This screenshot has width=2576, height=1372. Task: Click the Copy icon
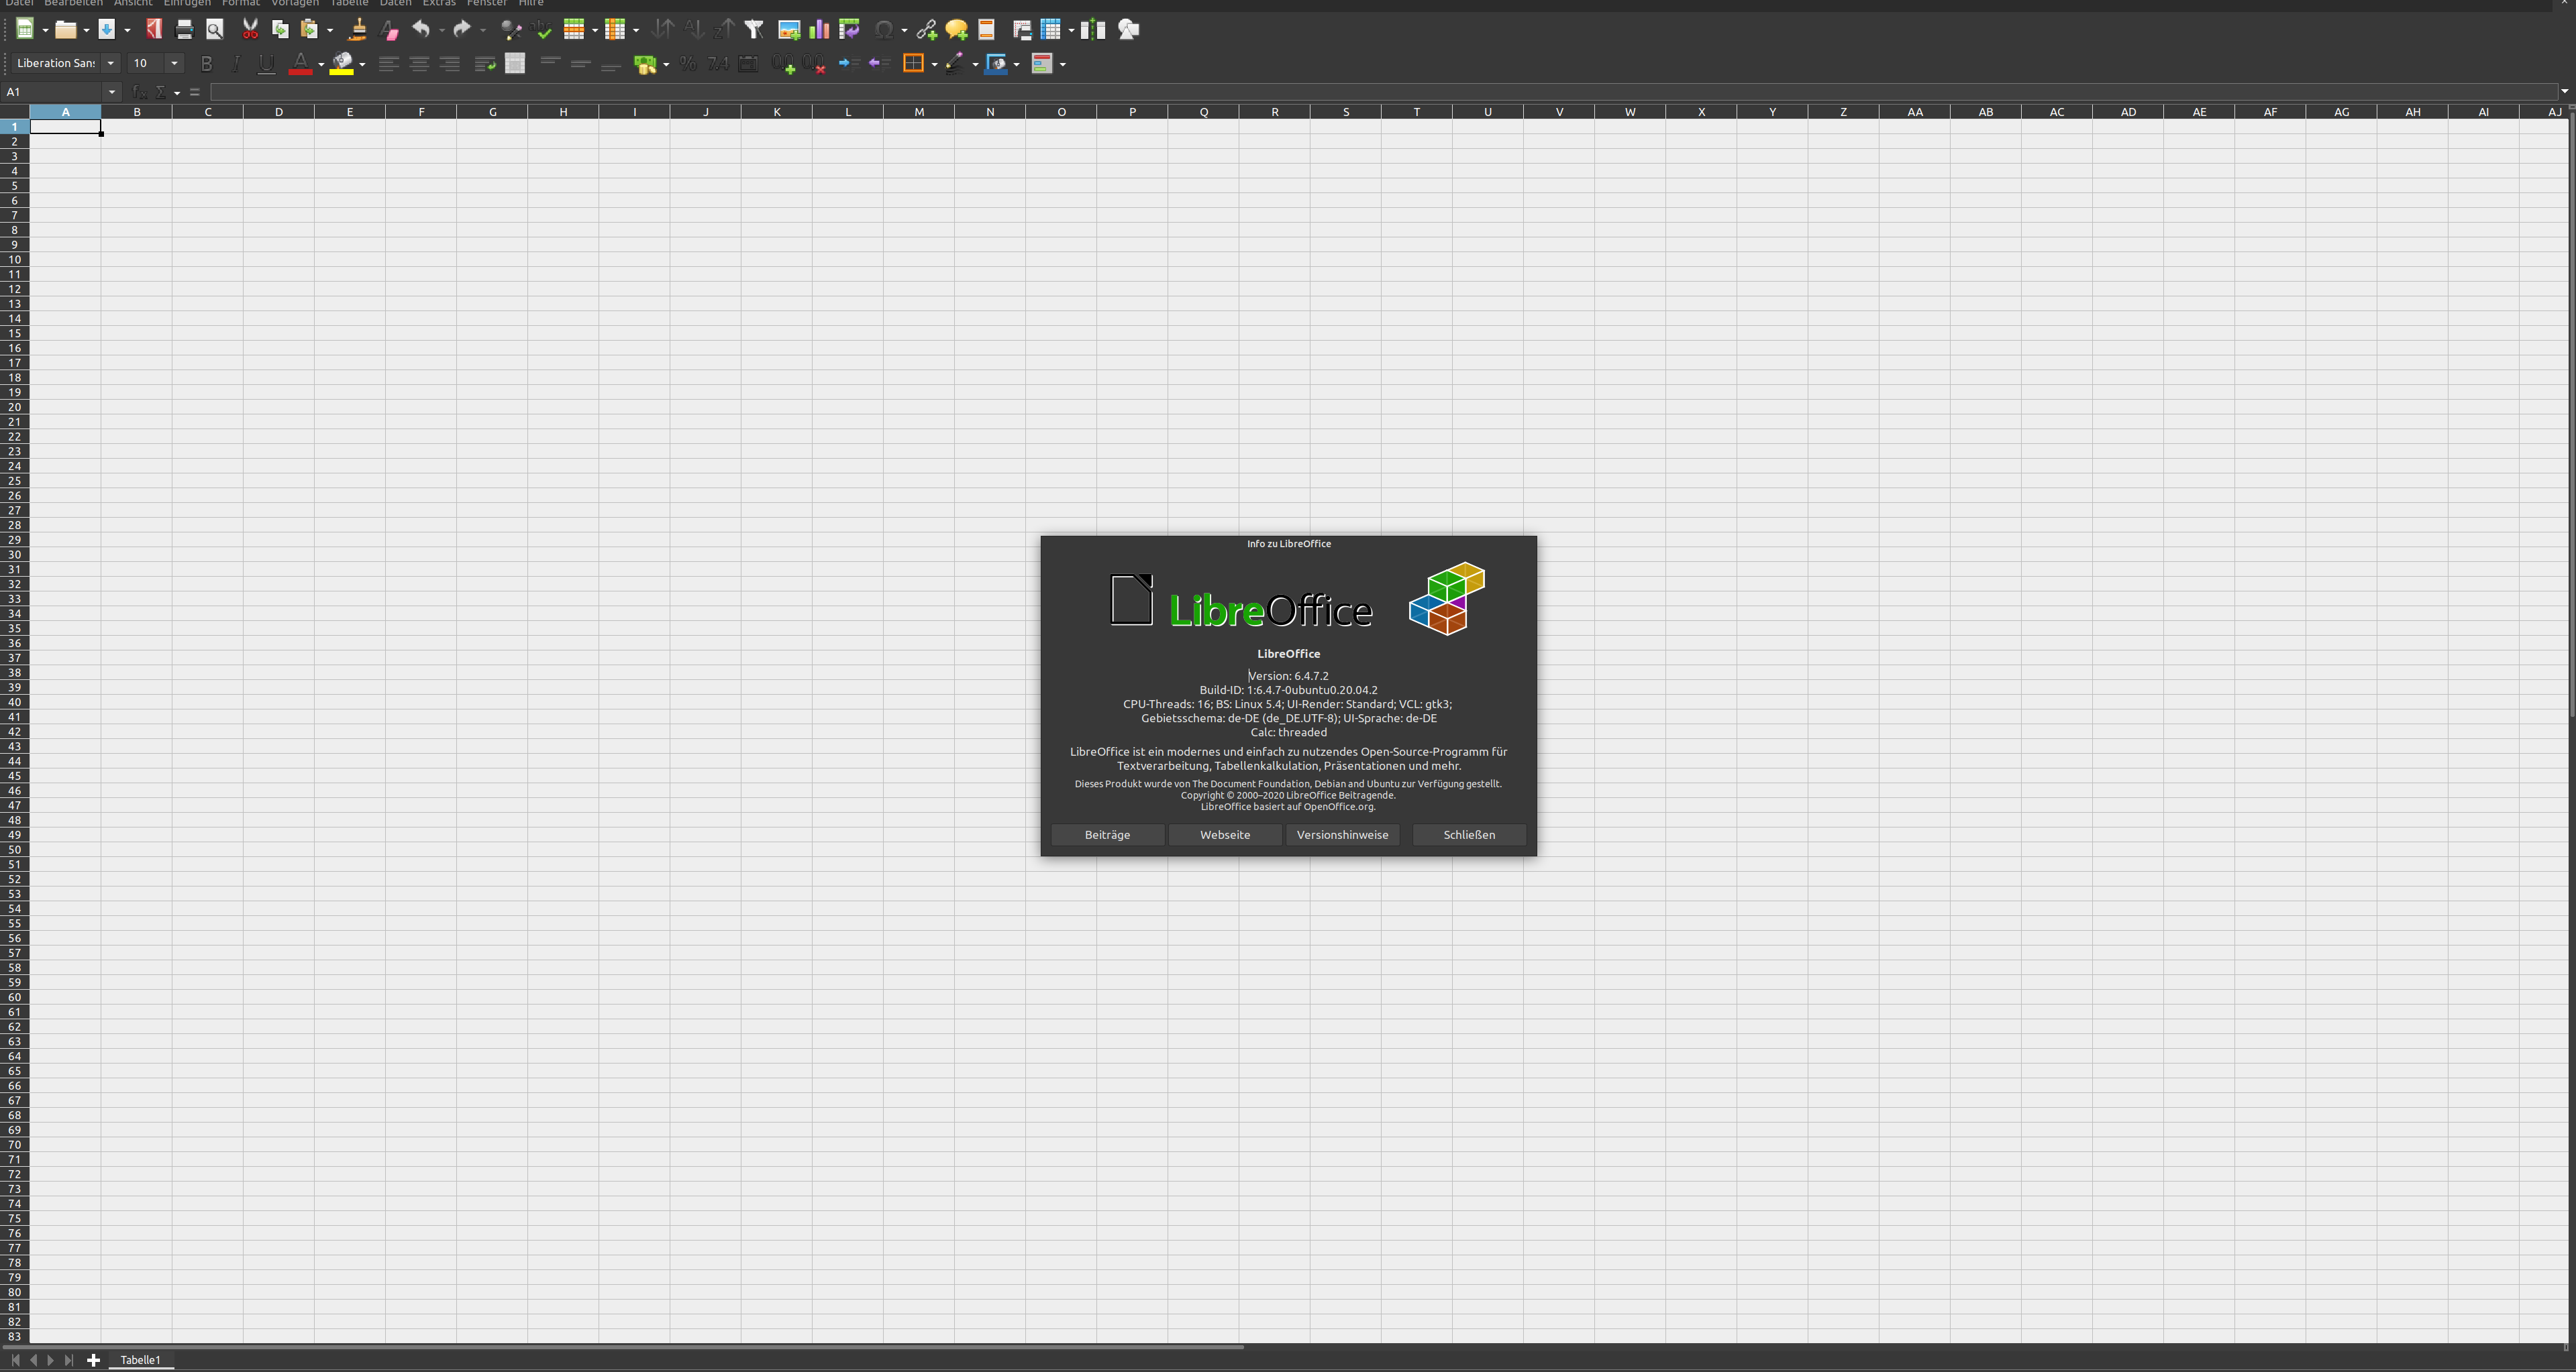tap(280, 29)
